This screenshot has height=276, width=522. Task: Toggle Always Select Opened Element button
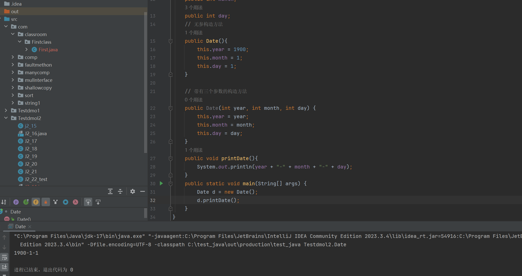(88, 202)
